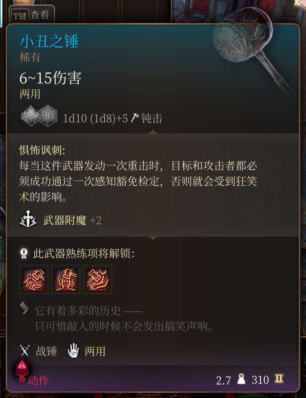Click the 小丑之锤 item title
Image resolution: width=306 pixels, height=398 pixels.
49,41
